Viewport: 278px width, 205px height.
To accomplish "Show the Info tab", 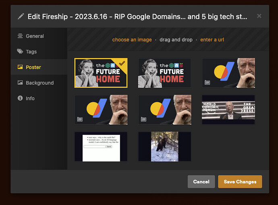I will point(39,98).
